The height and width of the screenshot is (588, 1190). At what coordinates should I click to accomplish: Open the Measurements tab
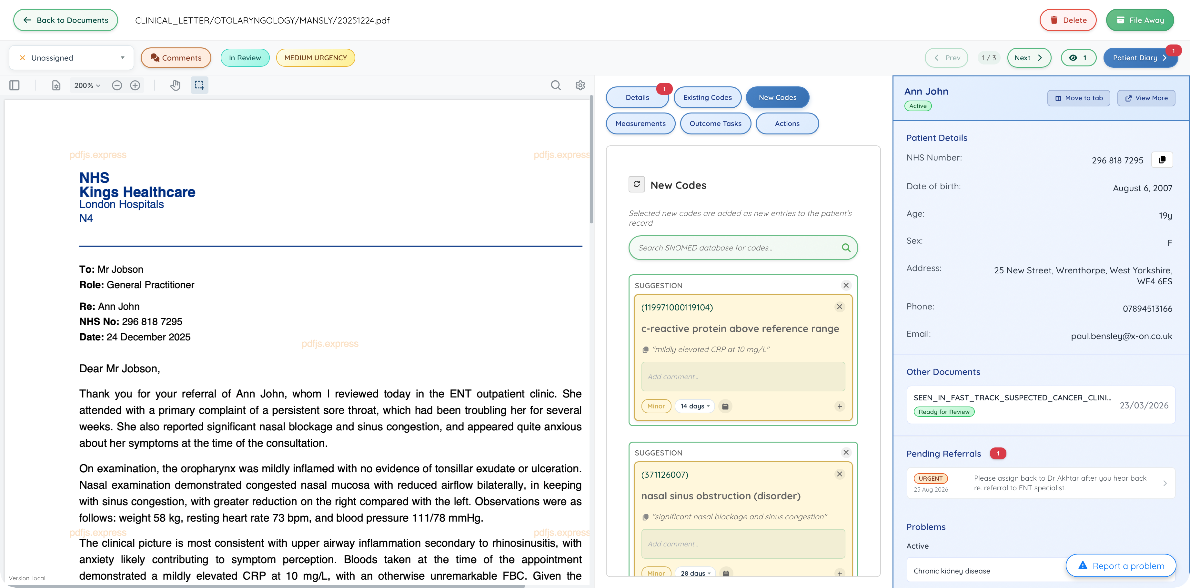[x=640, y=124]
